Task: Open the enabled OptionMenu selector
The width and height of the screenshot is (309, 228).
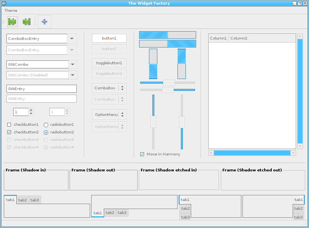Action: (109, 114)
